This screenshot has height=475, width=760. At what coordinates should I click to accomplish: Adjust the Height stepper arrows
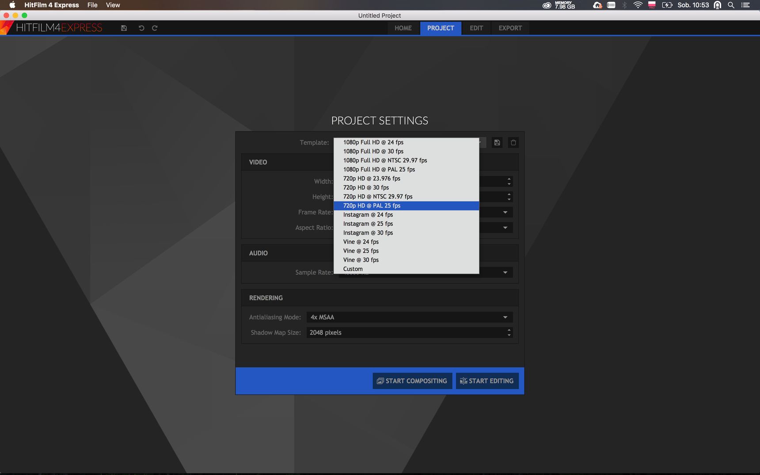point(509,197)
